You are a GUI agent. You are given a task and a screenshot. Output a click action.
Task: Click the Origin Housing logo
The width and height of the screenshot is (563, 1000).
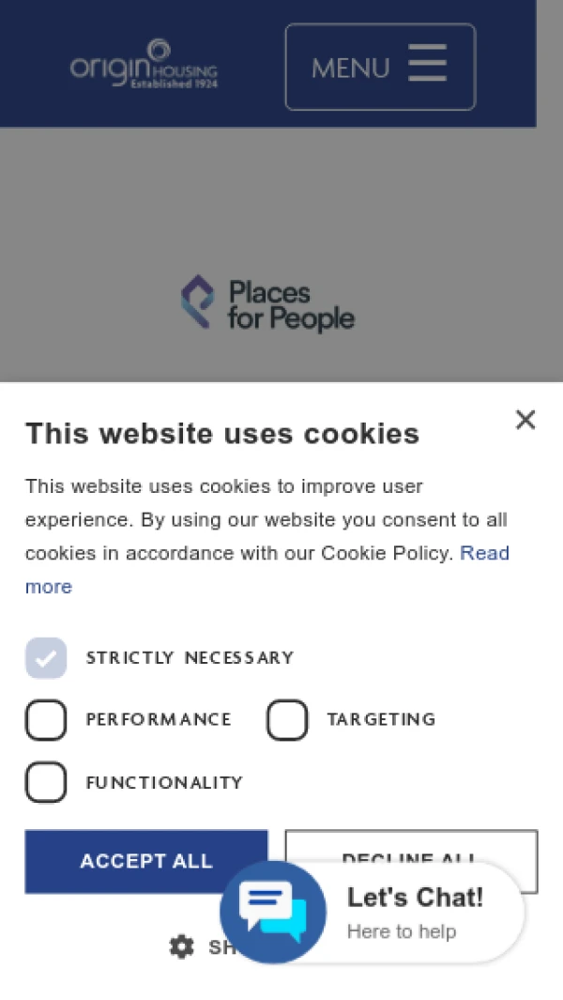tap(143, 64)
